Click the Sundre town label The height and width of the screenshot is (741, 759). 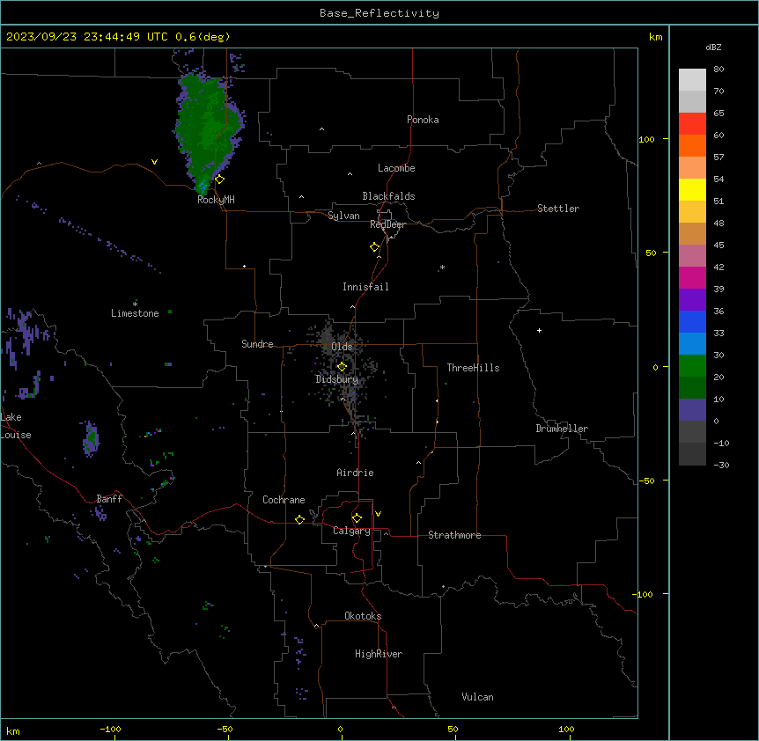[257, 344]
